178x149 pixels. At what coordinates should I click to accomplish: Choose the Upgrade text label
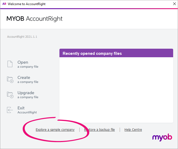26,93
